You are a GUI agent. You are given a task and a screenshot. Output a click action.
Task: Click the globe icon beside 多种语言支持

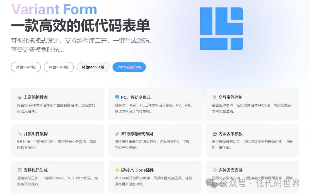coord(214,170)
